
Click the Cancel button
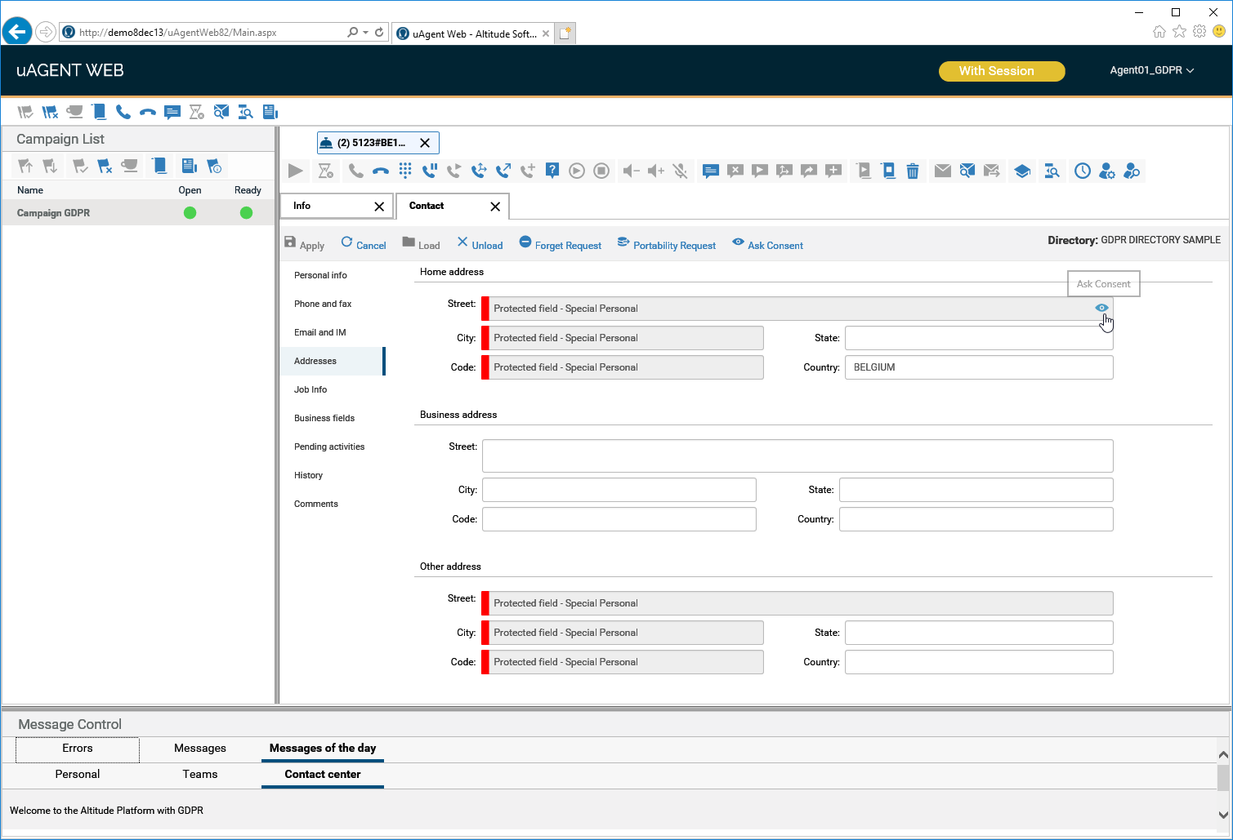[364, 244]
